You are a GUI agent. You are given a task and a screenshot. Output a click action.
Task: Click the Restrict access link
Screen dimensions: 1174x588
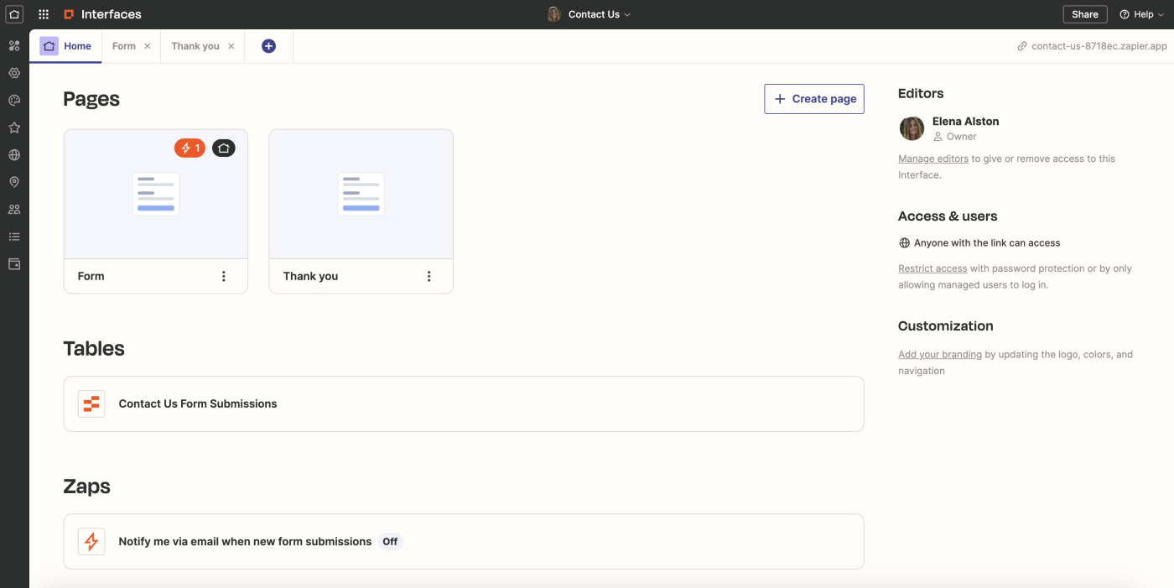click(x=932, y=268)
